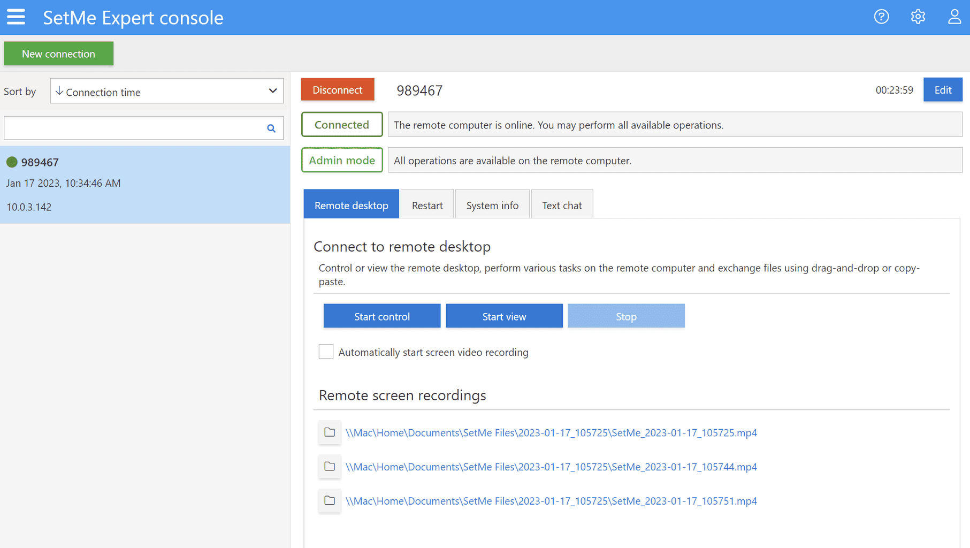Open folder of recording 105744.mp4
The height and width of the screenshot is (548, 970).
[x=330, y=467]
